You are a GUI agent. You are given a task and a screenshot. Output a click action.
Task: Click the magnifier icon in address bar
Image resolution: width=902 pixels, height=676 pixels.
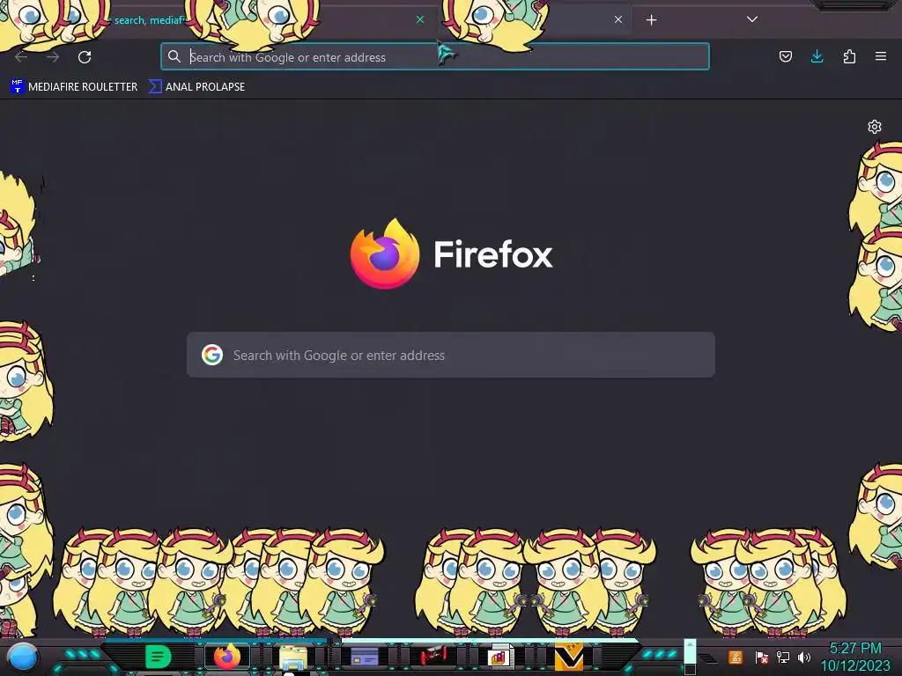pyautogui.click(x=174, y=56)
